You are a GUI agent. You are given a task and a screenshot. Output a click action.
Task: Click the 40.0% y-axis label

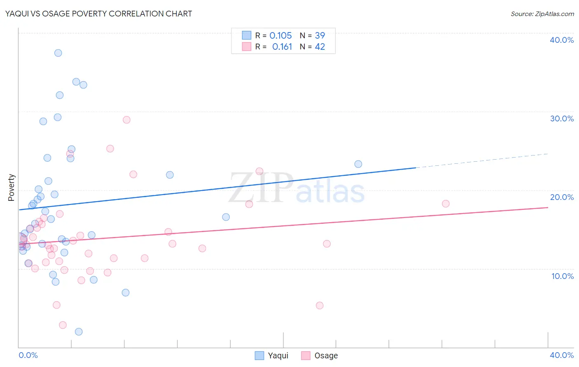pos(562,40)
